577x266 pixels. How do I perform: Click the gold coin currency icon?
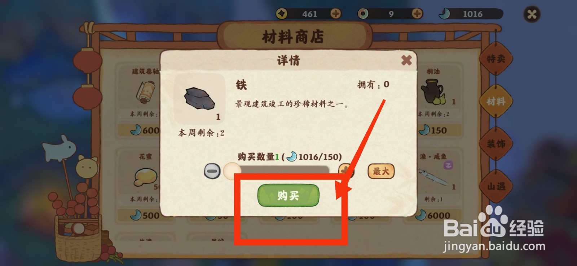click(x=282, y=14)
